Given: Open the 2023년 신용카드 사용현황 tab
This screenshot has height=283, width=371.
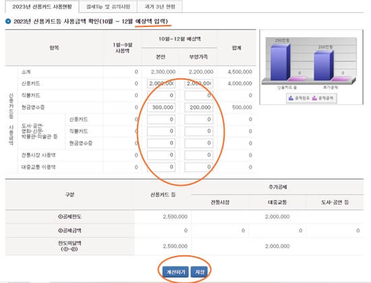Looking at the screenshot, I should coord(42,7).
